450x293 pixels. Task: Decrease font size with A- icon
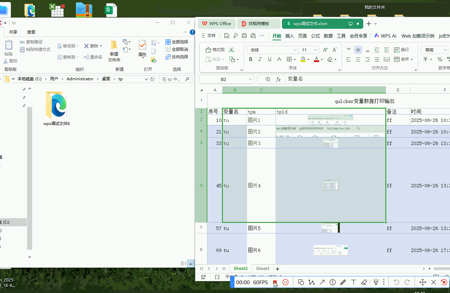[335, 50]
